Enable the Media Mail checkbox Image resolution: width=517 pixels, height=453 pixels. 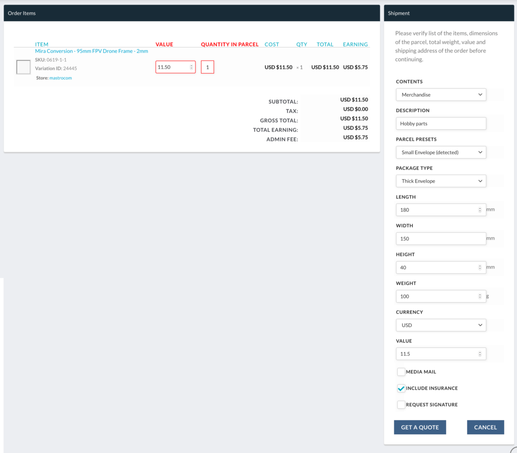(401, 372)
